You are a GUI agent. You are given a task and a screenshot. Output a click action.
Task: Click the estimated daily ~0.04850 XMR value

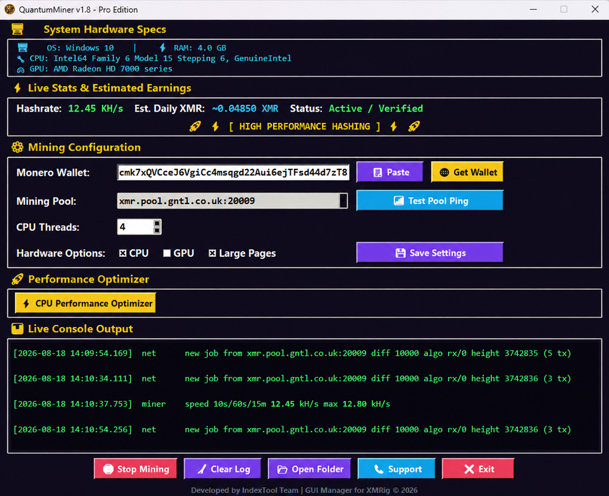tap(245, 108)
